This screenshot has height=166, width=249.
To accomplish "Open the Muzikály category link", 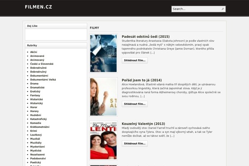I will point(36,143).
